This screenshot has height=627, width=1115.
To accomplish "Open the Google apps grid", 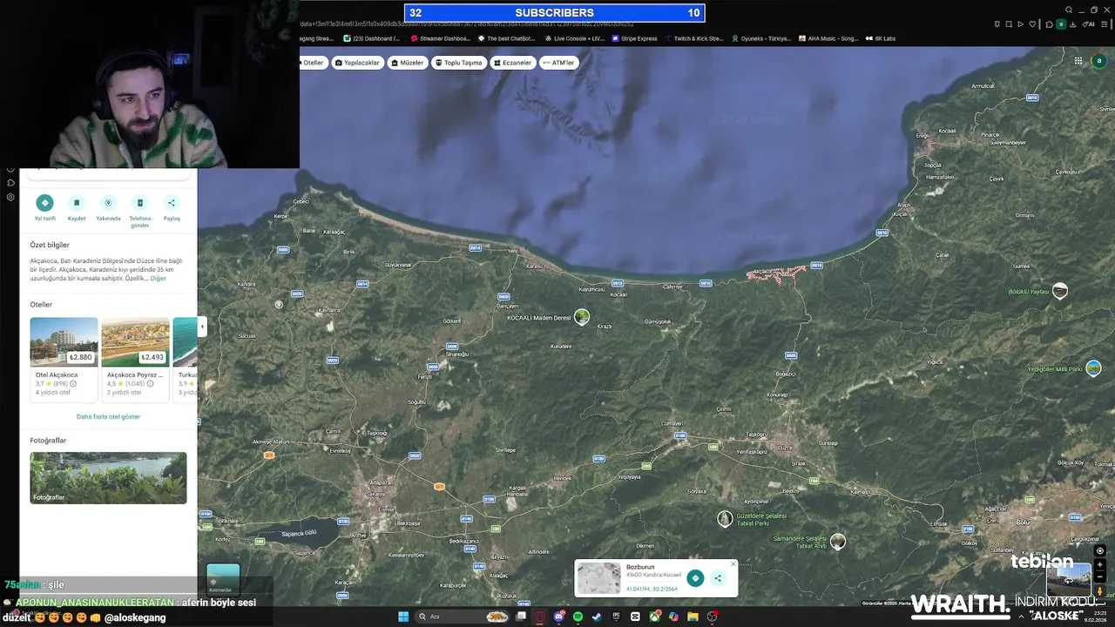I will [x=1078, y=61].
